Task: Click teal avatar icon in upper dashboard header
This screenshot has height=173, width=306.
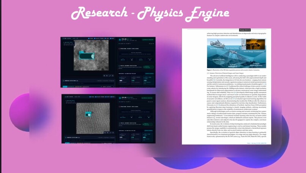Action: click(120, 40)
